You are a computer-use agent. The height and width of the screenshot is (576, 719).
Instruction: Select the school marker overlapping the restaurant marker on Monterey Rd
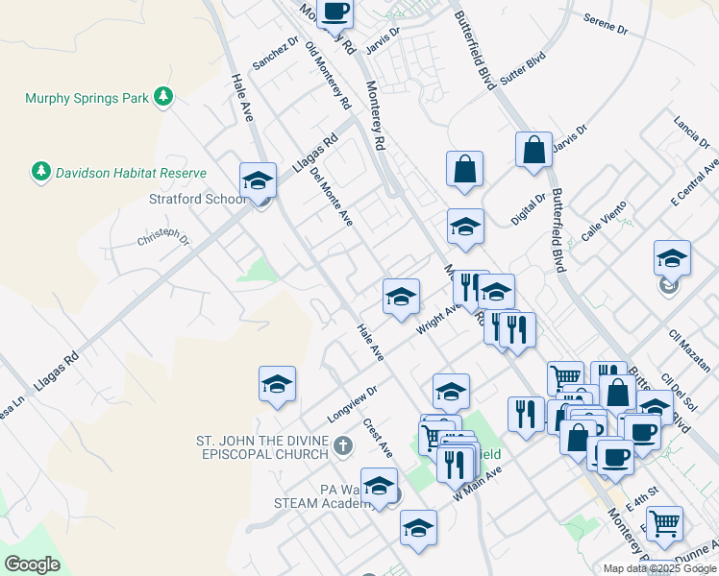(496, 292)
